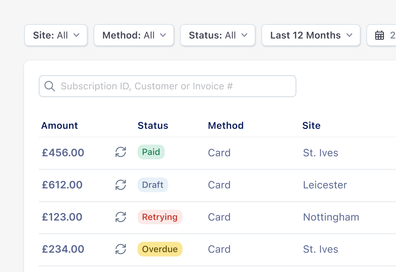Image resolution: width=396 pixels, height=272 pixels.
Task: Open the Status: All dropdown
Action: [x=217, y=35]
